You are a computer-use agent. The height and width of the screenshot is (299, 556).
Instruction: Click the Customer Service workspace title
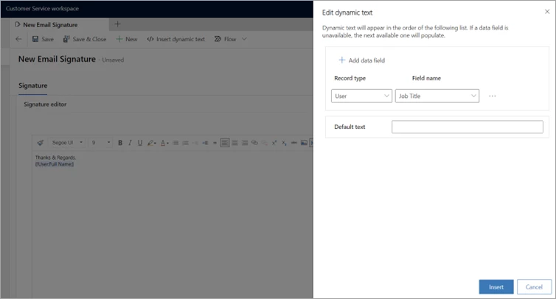click(42, 9)
